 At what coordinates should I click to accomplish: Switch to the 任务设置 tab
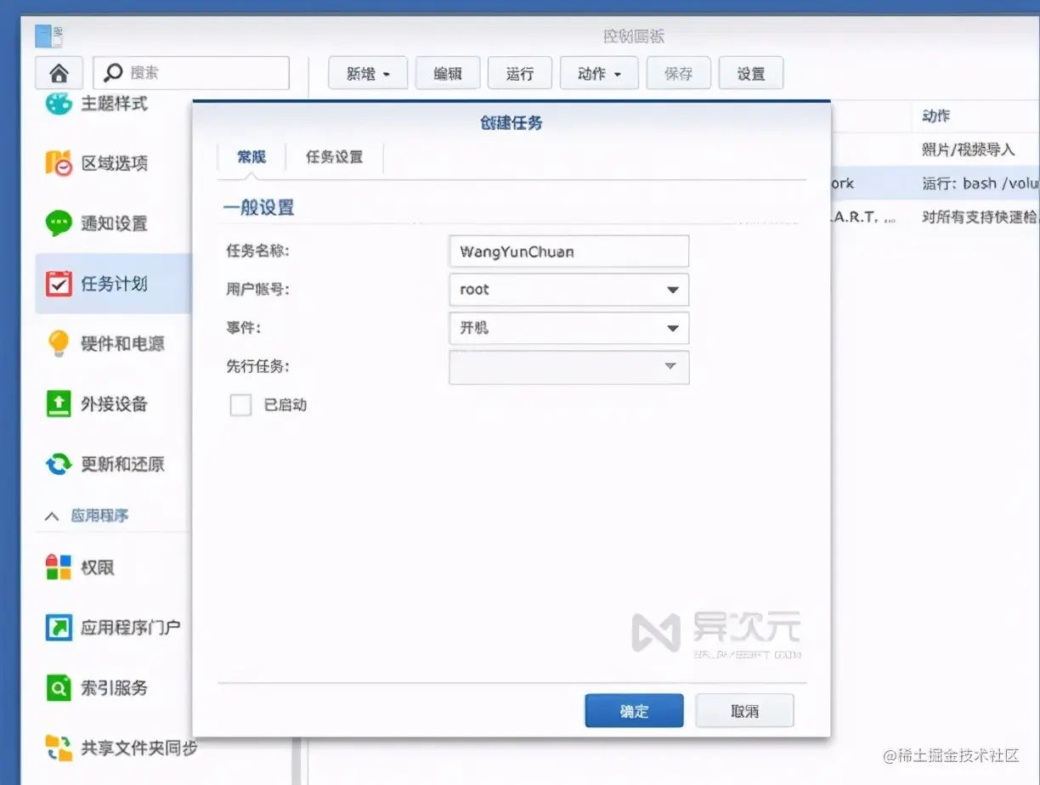click(x=335, y=157)
